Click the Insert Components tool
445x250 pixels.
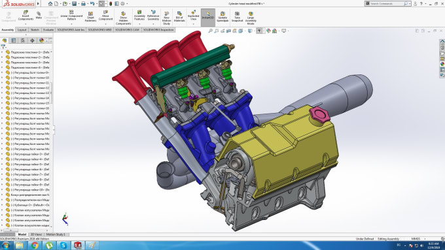click(x=26, y=16)
